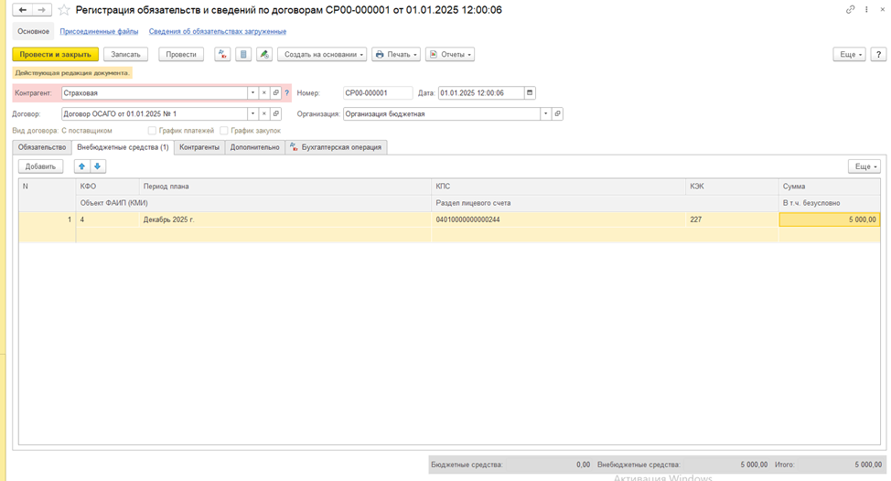The width and height of the screenshot is (891, 481).
Task: Open the Создать на основании dropdown
Action: [322, 55]
